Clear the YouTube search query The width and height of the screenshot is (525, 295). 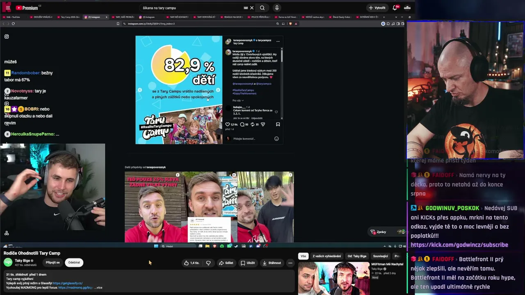[252, 8]
